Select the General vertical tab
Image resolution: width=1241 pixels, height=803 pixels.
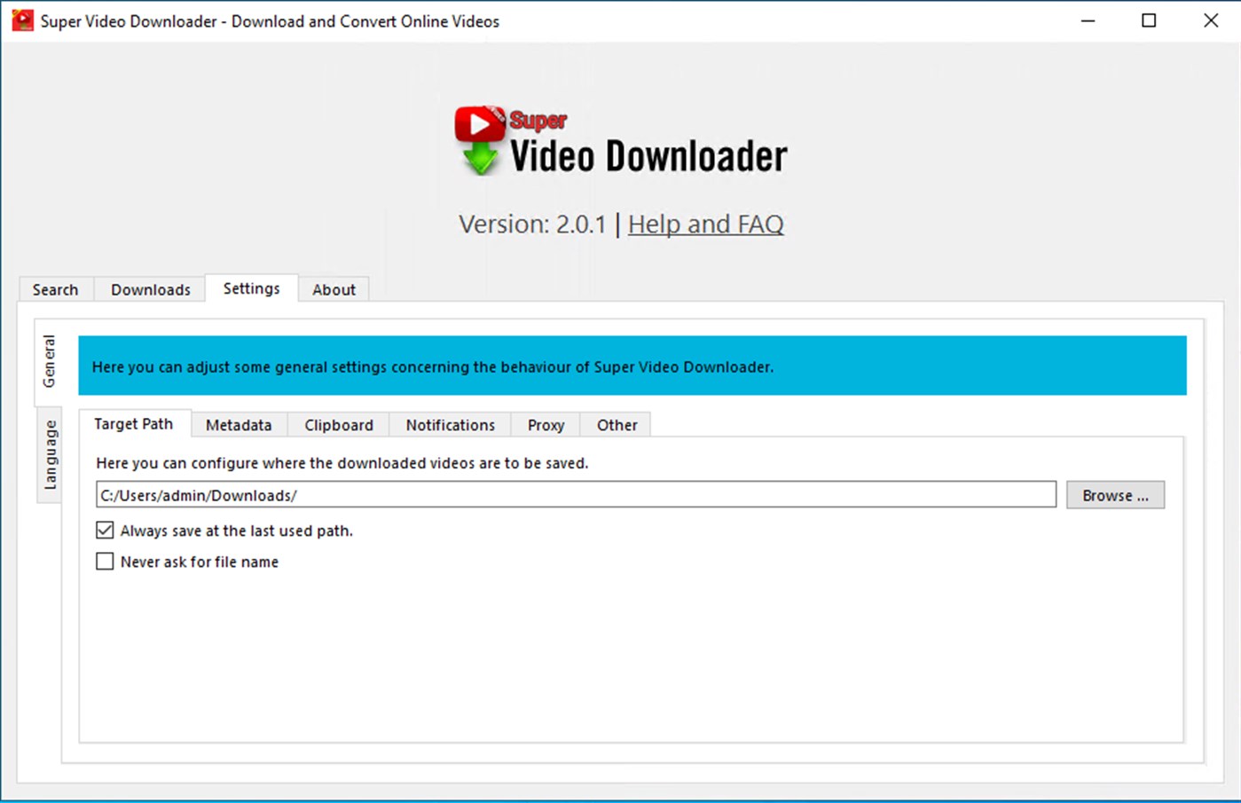click(x=49, y=361)
